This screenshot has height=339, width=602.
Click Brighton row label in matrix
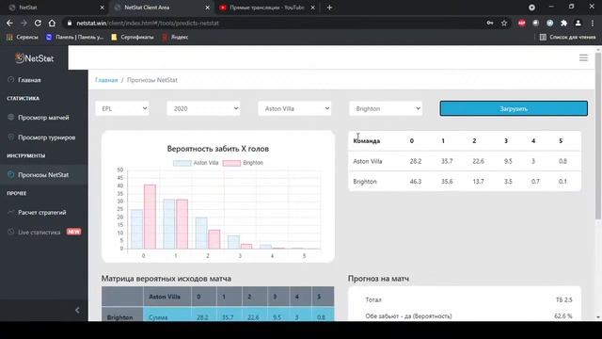119,317
